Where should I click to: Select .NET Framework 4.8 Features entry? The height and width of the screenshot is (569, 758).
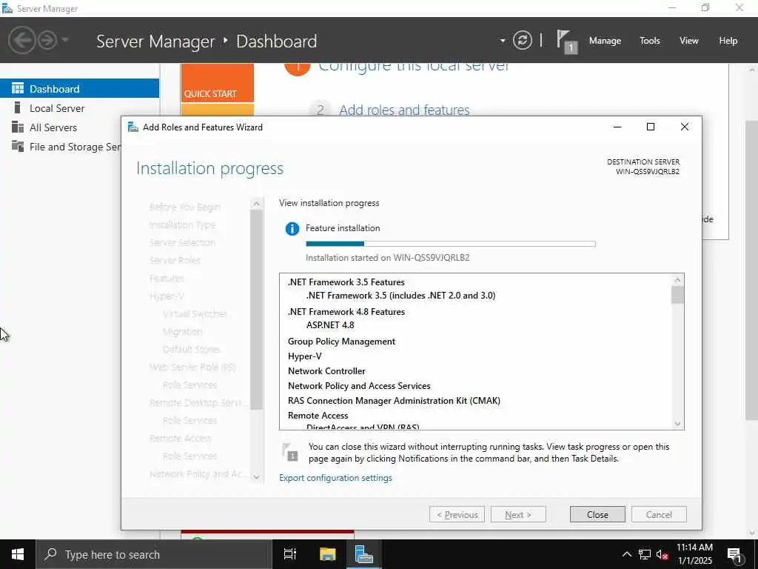[346, 312]
